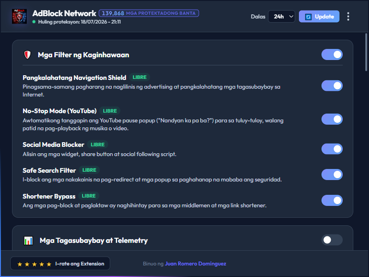Click the description starting with I-block ang mga nakakainis

pos(152,180)
